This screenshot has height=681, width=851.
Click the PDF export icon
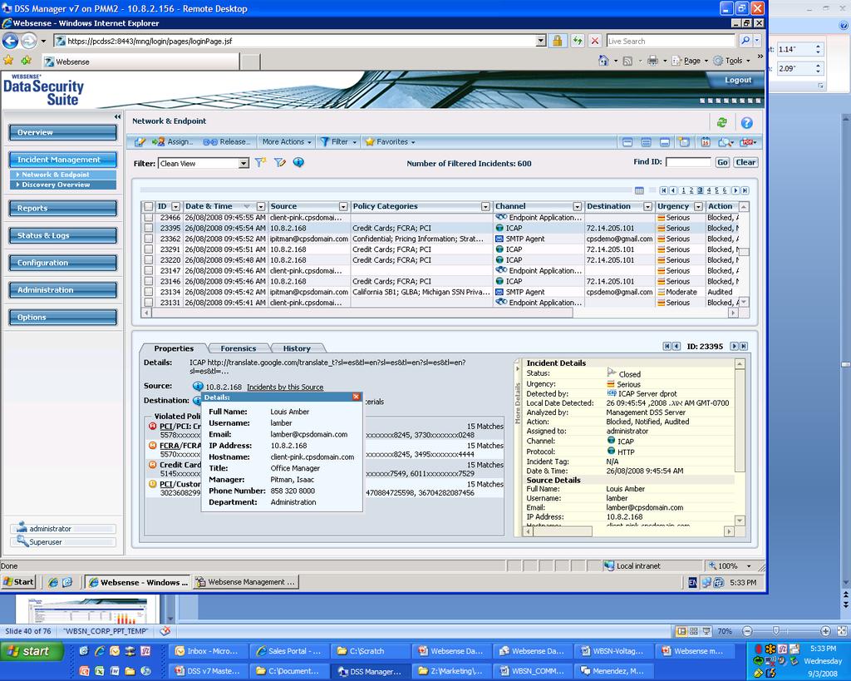[x=749, y=142]
